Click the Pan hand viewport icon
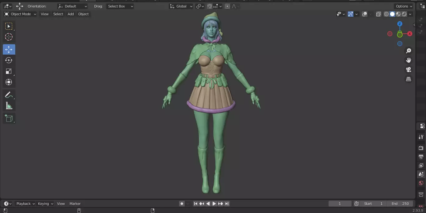The height and width of the screenshot is (213, 426). pos(409,60)
